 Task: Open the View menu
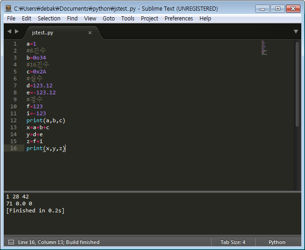(x=90, y=19)
